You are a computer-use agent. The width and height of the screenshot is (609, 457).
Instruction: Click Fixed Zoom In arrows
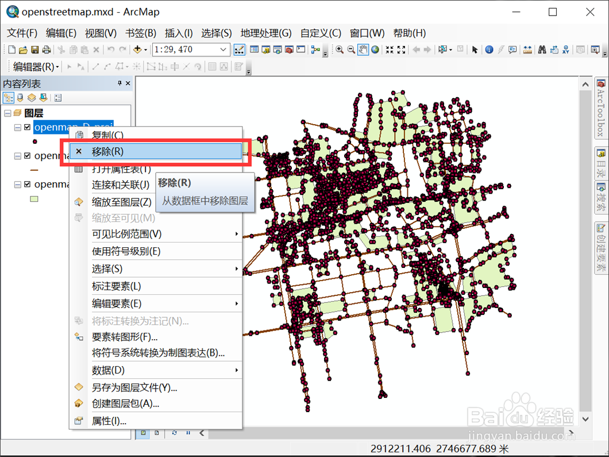tap(390, 50)
